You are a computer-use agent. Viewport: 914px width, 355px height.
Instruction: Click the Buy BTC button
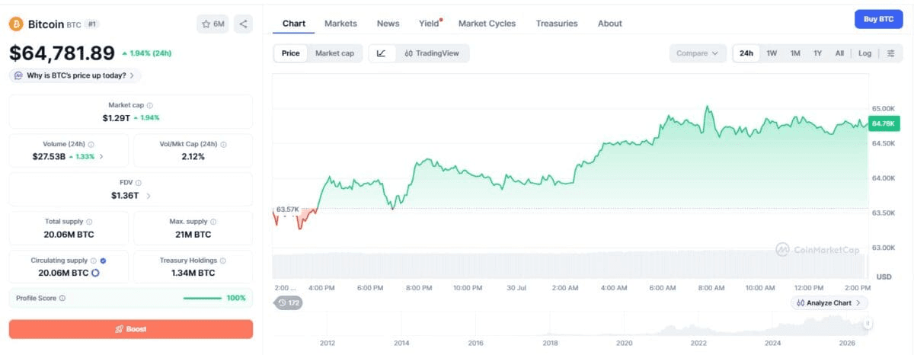878,19
